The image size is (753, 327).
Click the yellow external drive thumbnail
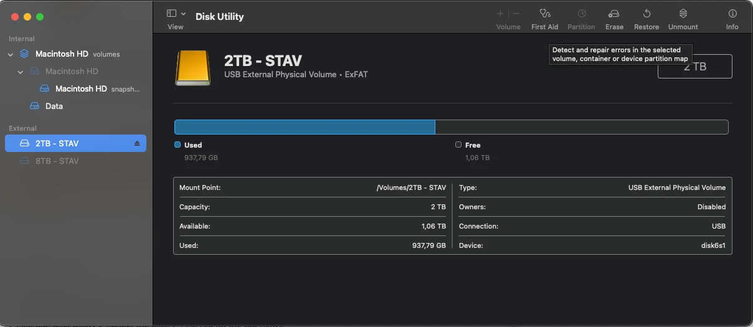click(192, 68)
